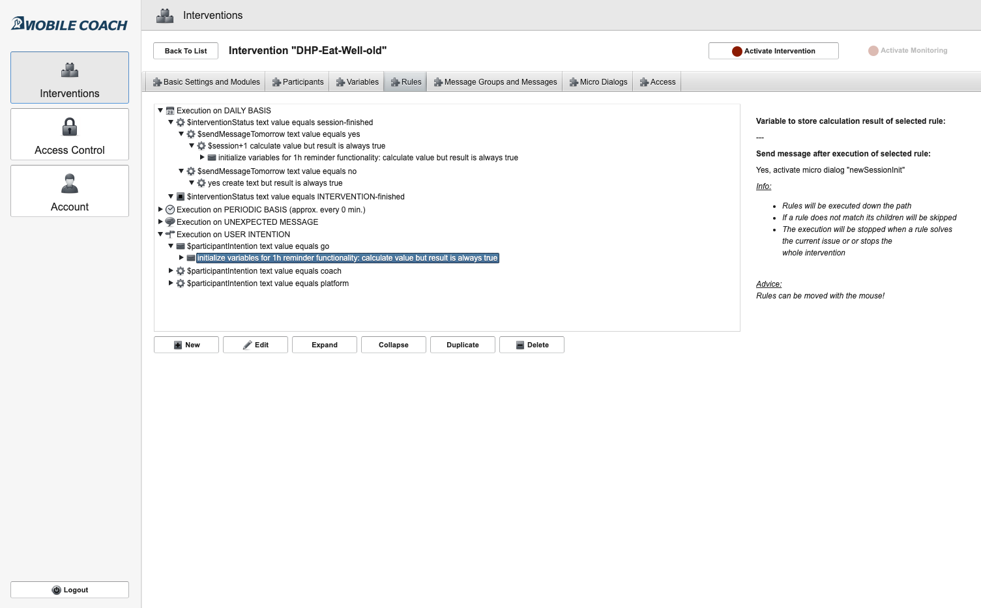Select the $interventionStatus equals INTERVENTION-finished rule
Viewport: 981px width, 608px height.
tap(295, 197)
